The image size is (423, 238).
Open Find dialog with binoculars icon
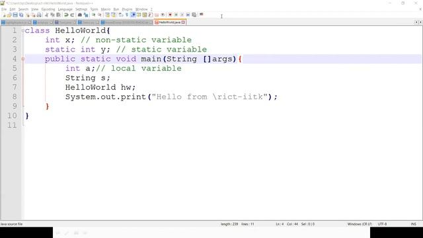(x=80, y=15)
